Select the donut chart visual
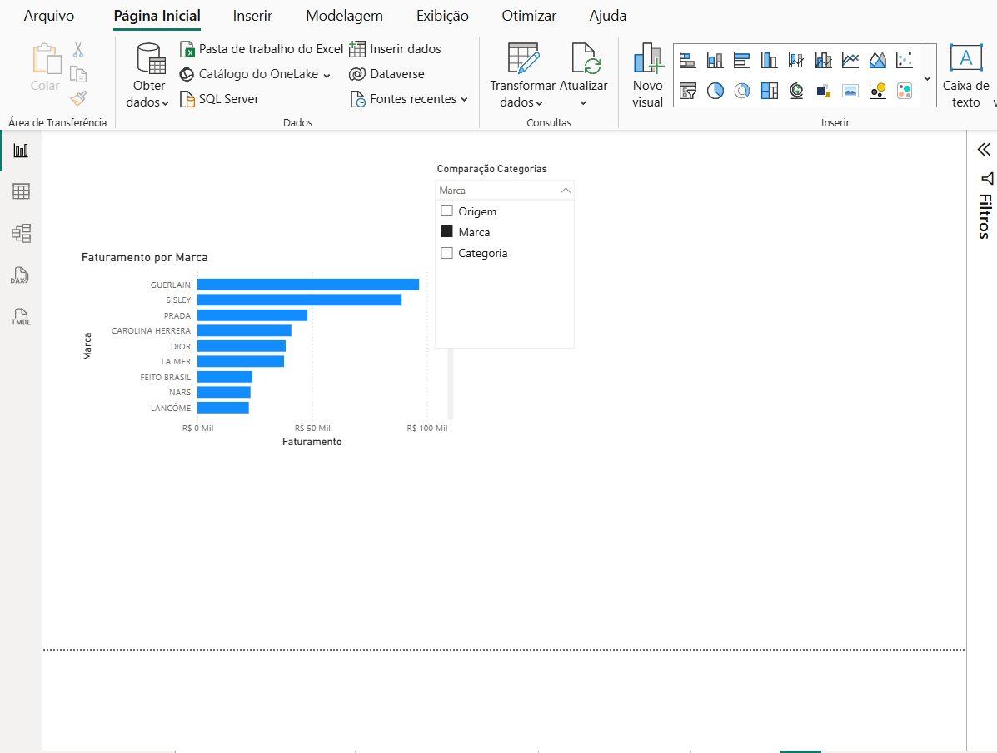The height and width of the screenshot is (753, 997). [x=742, y=91]
